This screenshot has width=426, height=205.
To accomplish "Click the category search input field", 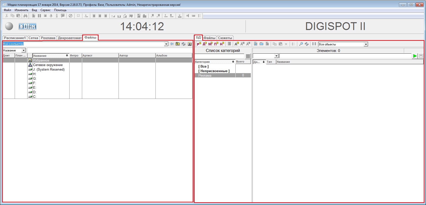I will (x=219, y=56).
